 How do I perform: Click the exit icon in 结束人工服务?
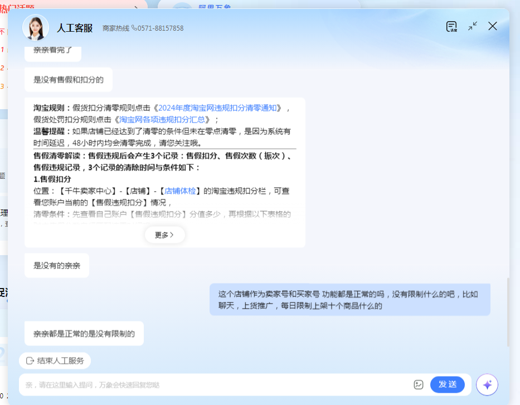pos(30,360)
